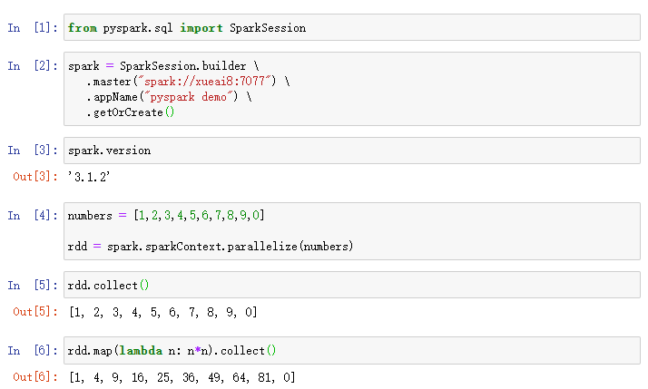
Task: Click the '3.1.2' version output
Action: coord(89,177)
